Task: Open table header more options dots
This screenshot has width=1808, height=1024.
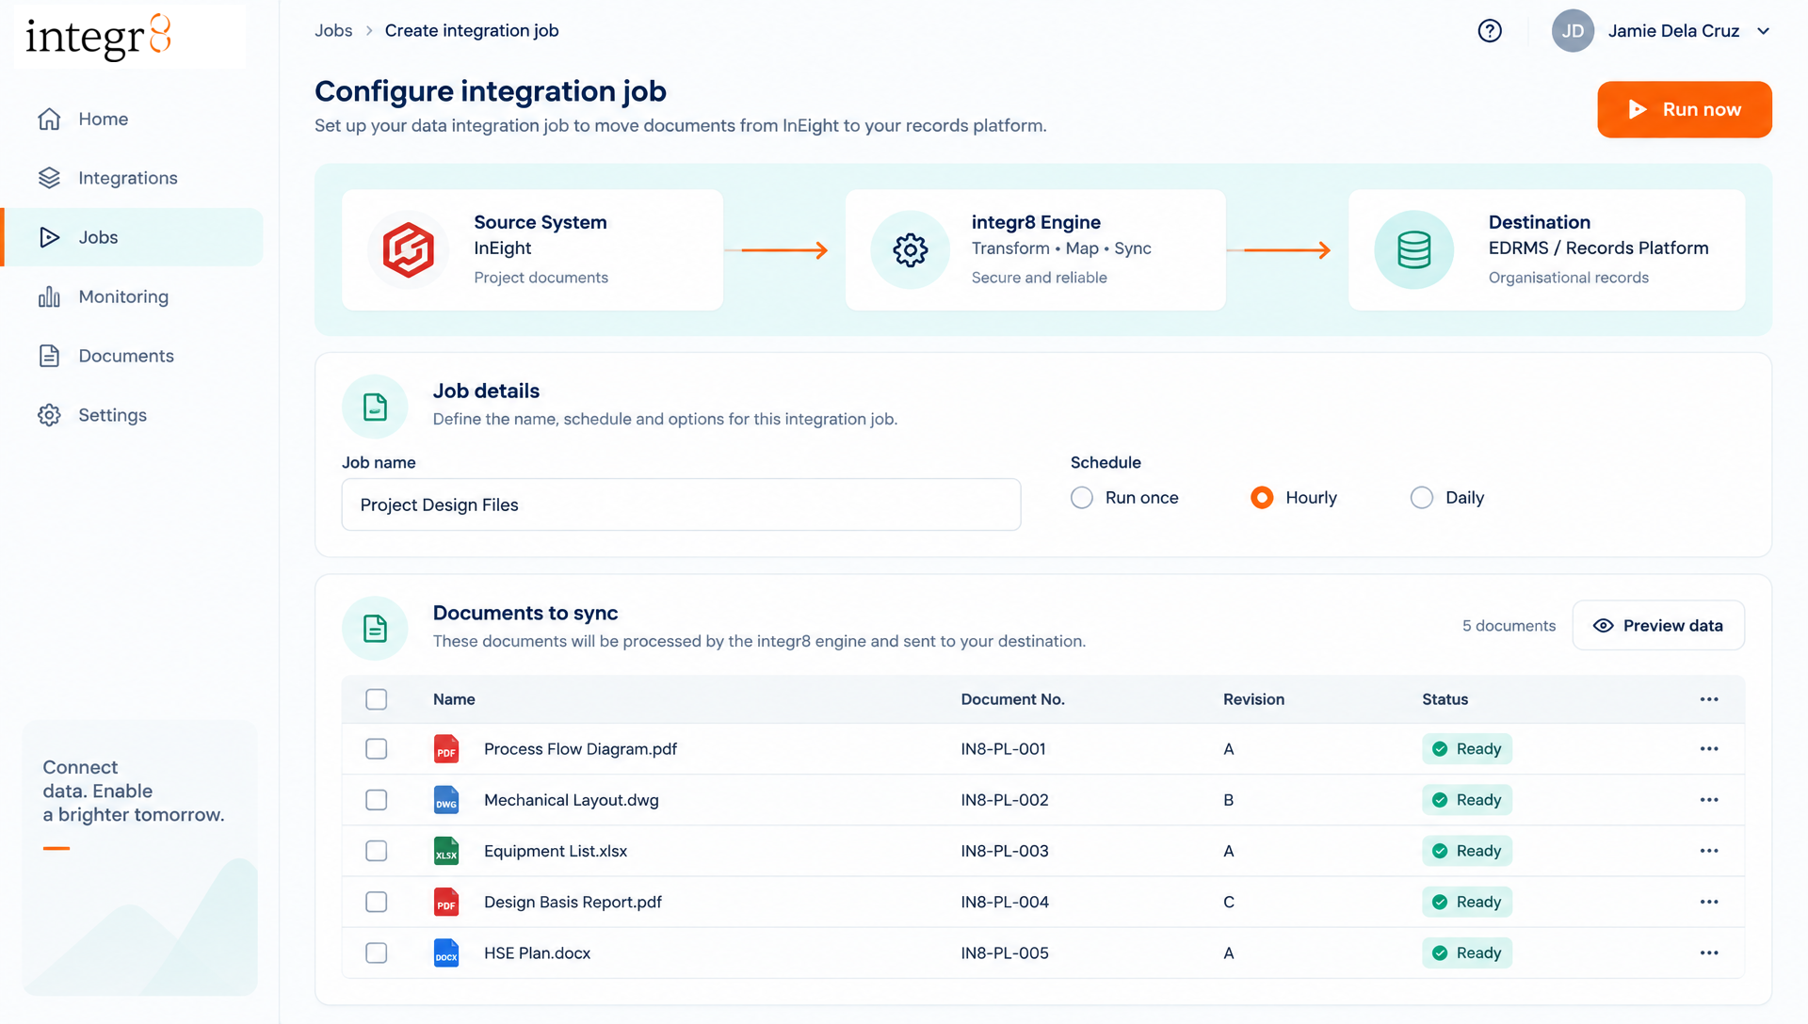Action: click(x=1709, y=699)
